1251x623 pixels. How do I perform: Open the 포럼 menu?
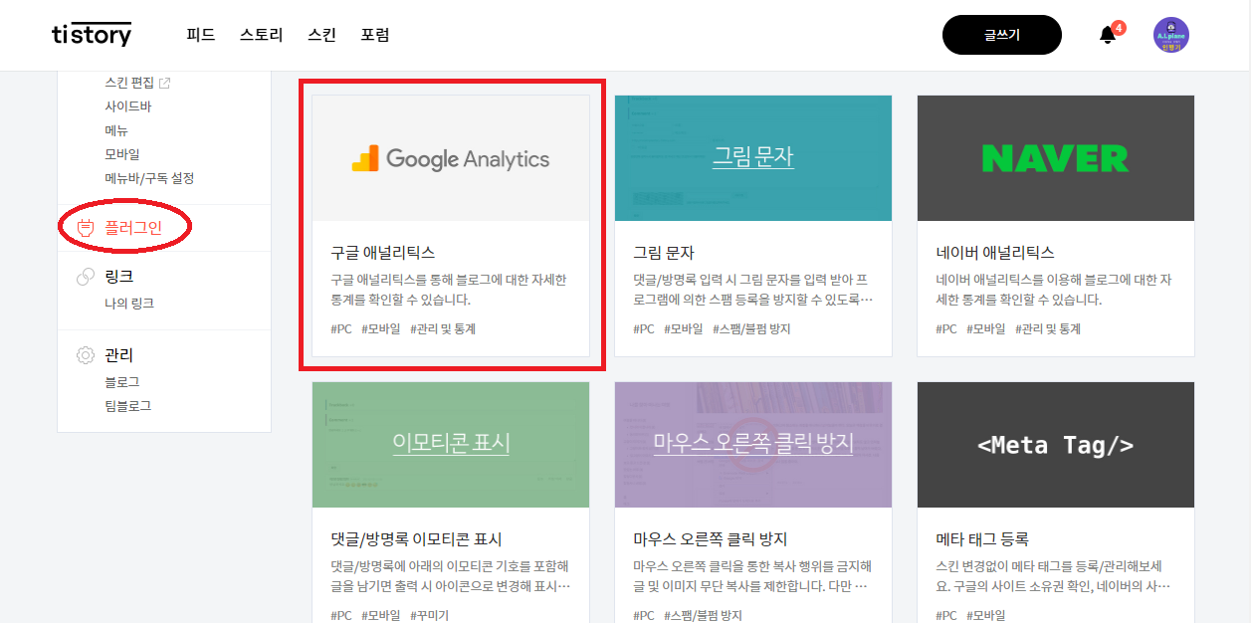pyautogui.click(x=375, y=35)
